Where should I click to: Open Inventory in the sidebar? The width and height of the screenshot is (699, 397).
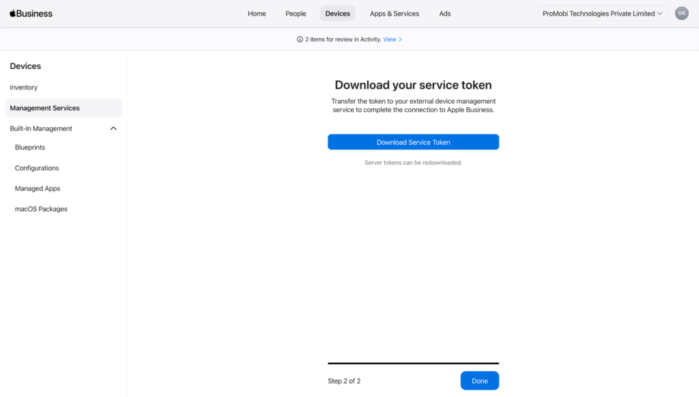point(24,87)
